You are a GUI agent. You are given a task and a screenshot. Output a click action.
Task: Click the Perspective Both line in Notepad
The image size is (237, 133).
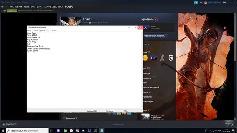tap(35, 46)
